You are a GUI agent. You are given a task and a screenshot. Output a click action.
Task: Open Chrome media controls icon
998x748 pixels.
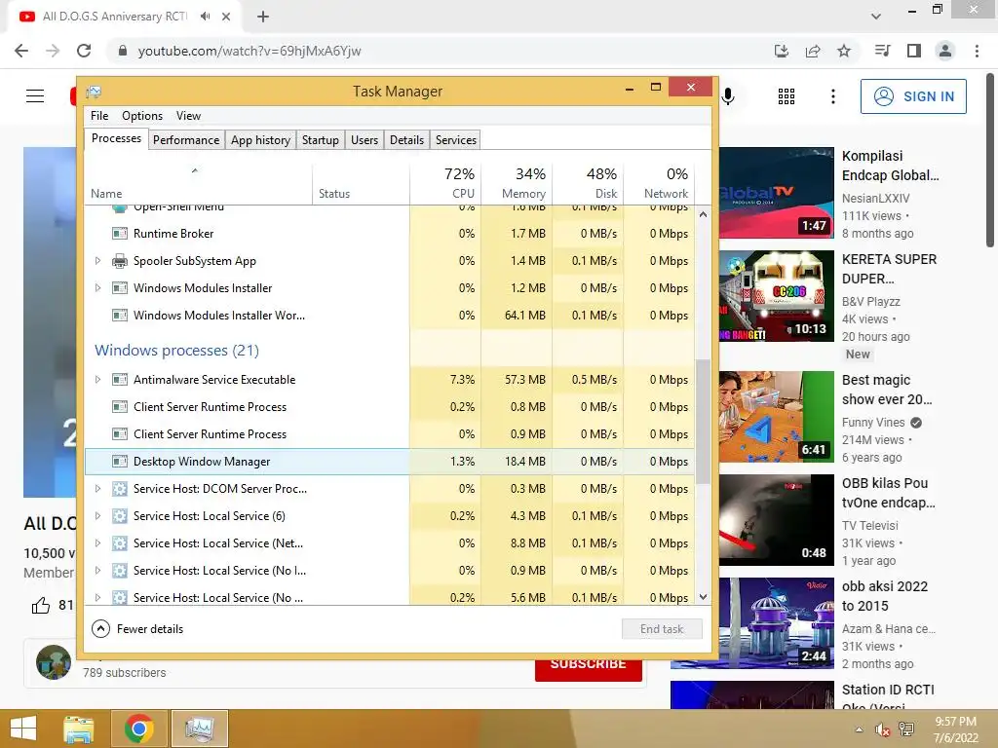coord(883,51)
